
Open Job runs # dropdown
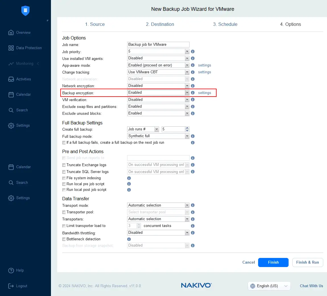pos(143,129)
